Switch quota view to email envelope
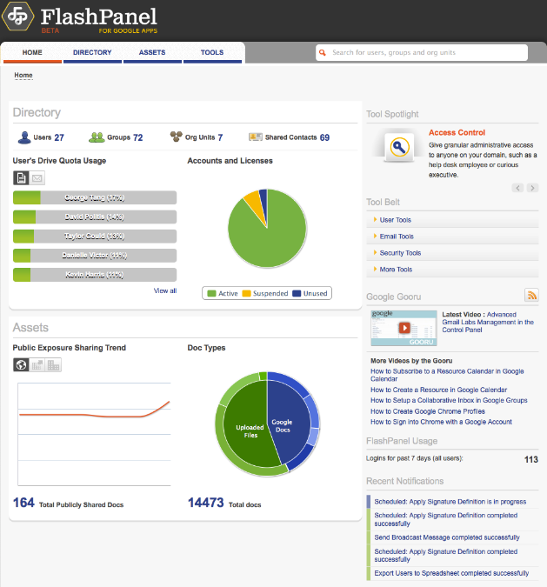 37,177
